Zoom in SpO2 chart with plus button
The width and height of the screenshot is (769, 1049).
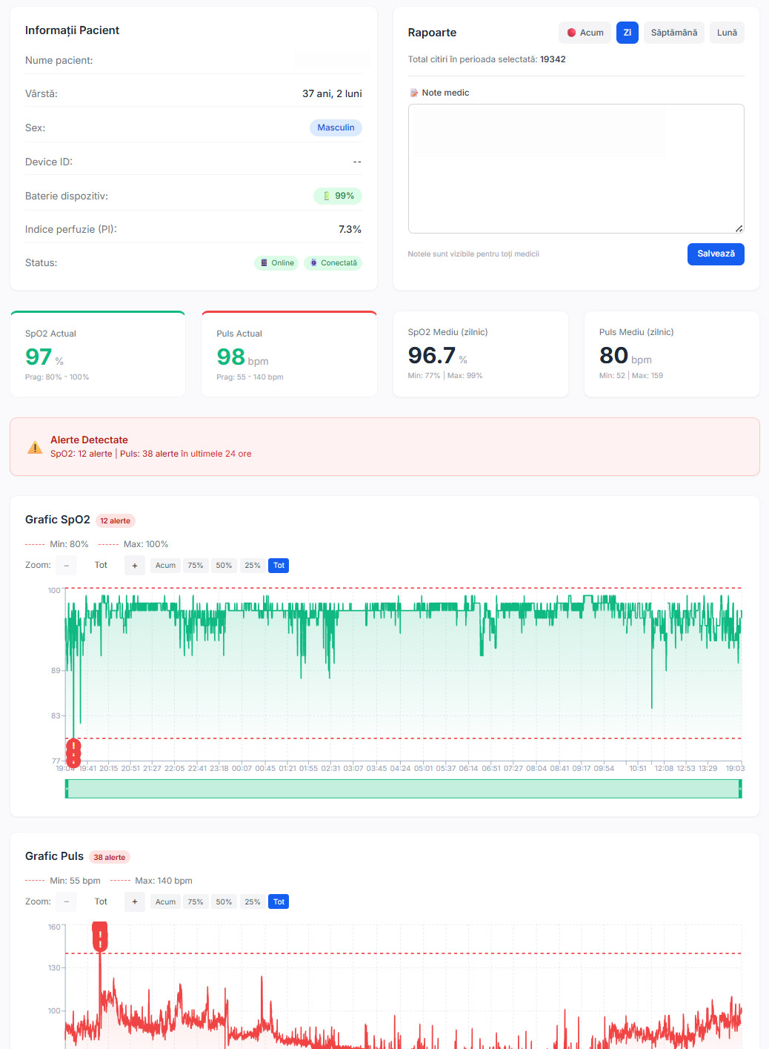[x=135, y=566]
